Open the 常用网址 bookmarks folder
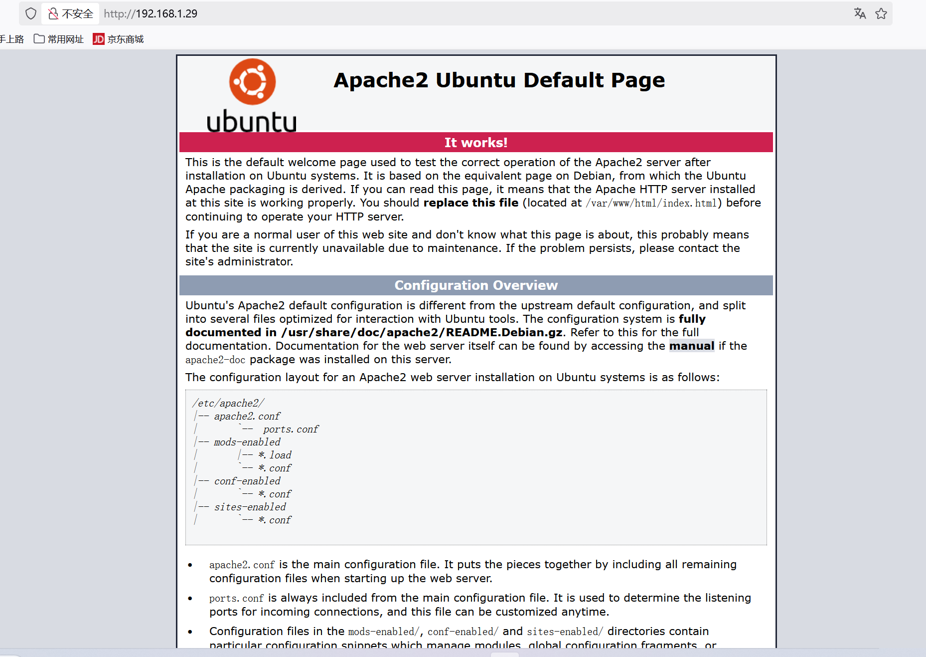Screen dimensions: 926x657 click(58, 39)
